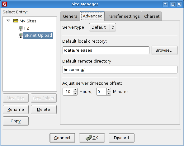The image size is (184, 146).
Task: Decrease the Minutes timezone offset
Action: pyautogui.click(x=109, y=93)
